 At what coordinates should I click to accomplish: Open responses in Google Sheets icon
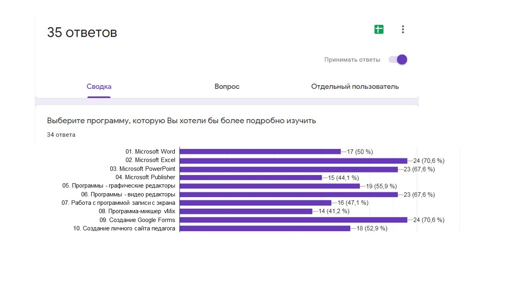(379, 29)
